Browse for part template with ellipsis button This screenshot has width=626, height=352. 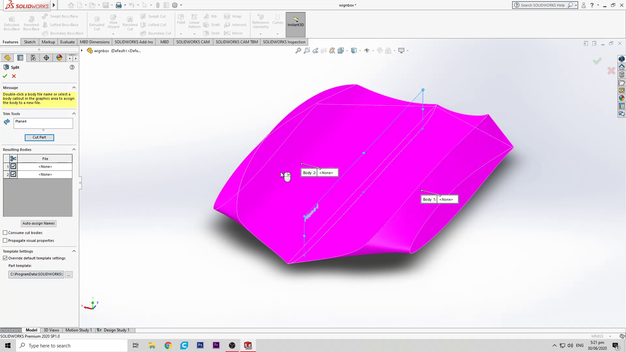point(69,275)
